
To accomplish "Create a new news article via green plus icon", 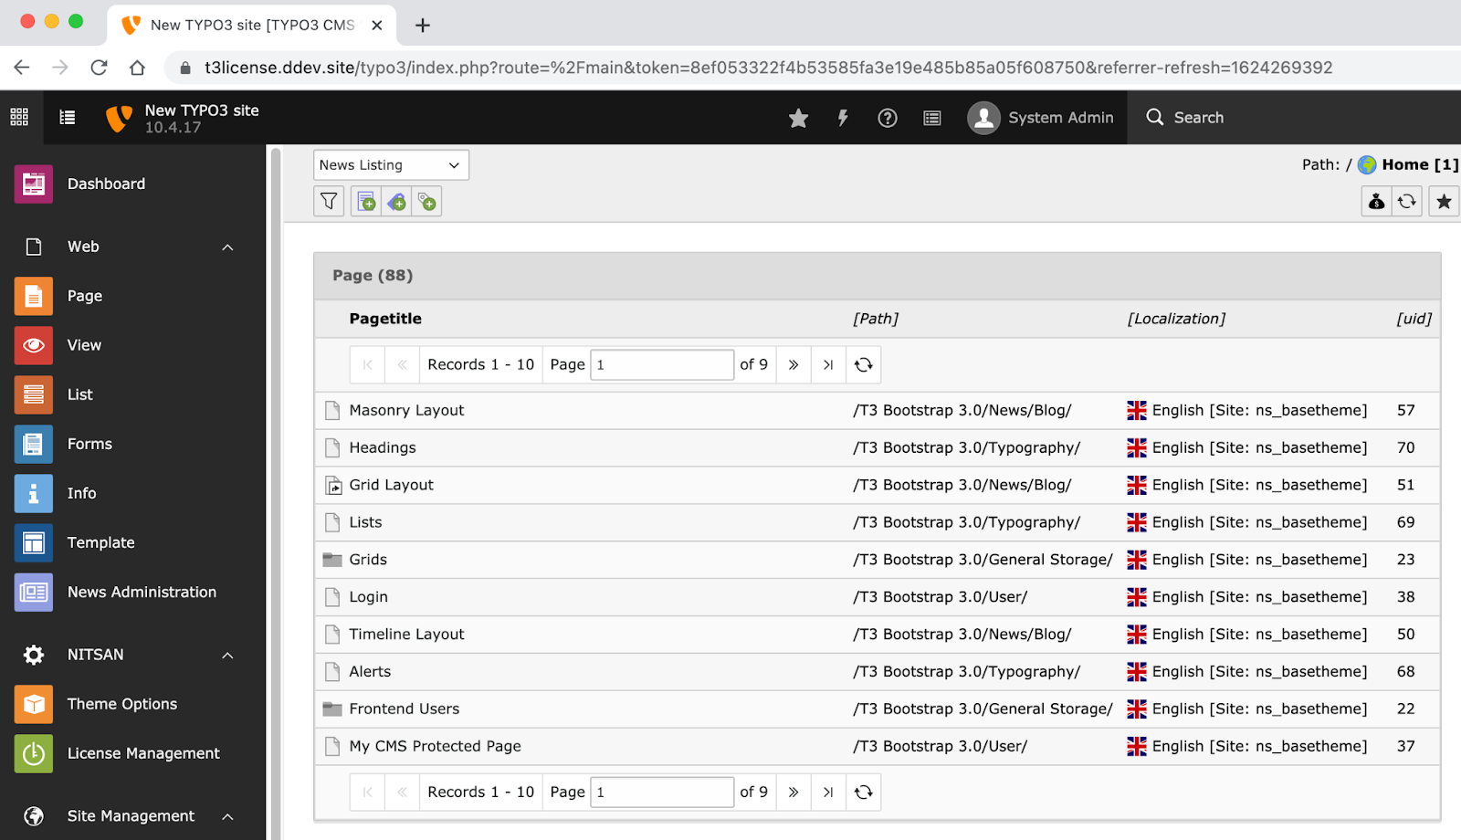I will point(365,201).
